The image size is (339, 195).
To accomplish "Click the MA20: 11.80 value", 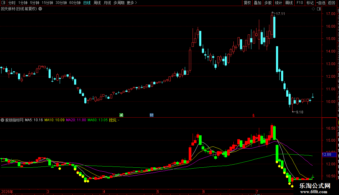I will click(76, 120).
